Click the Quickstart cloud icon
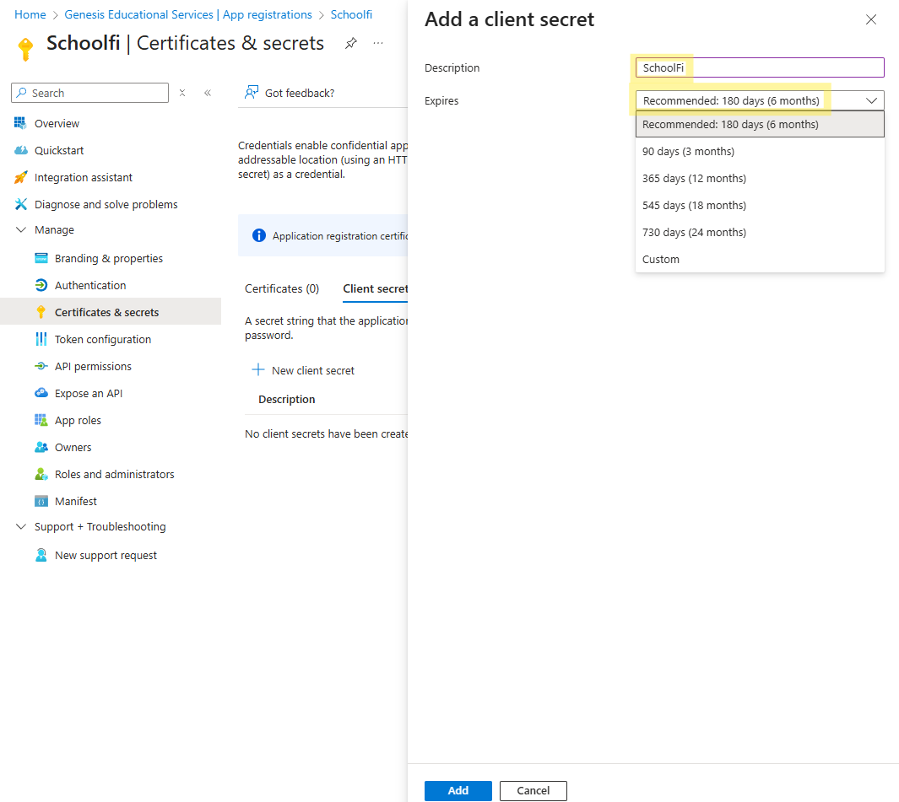The width and height of the screenshot is (899, 802). (20, 150)
